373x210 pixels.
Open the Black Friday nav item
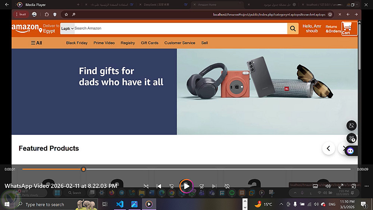point(77,43)
